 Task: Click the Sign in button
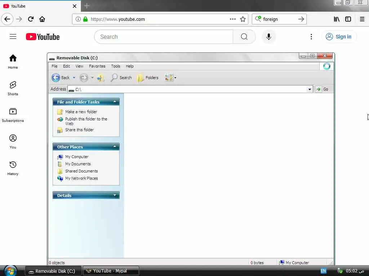click(339, 37)
